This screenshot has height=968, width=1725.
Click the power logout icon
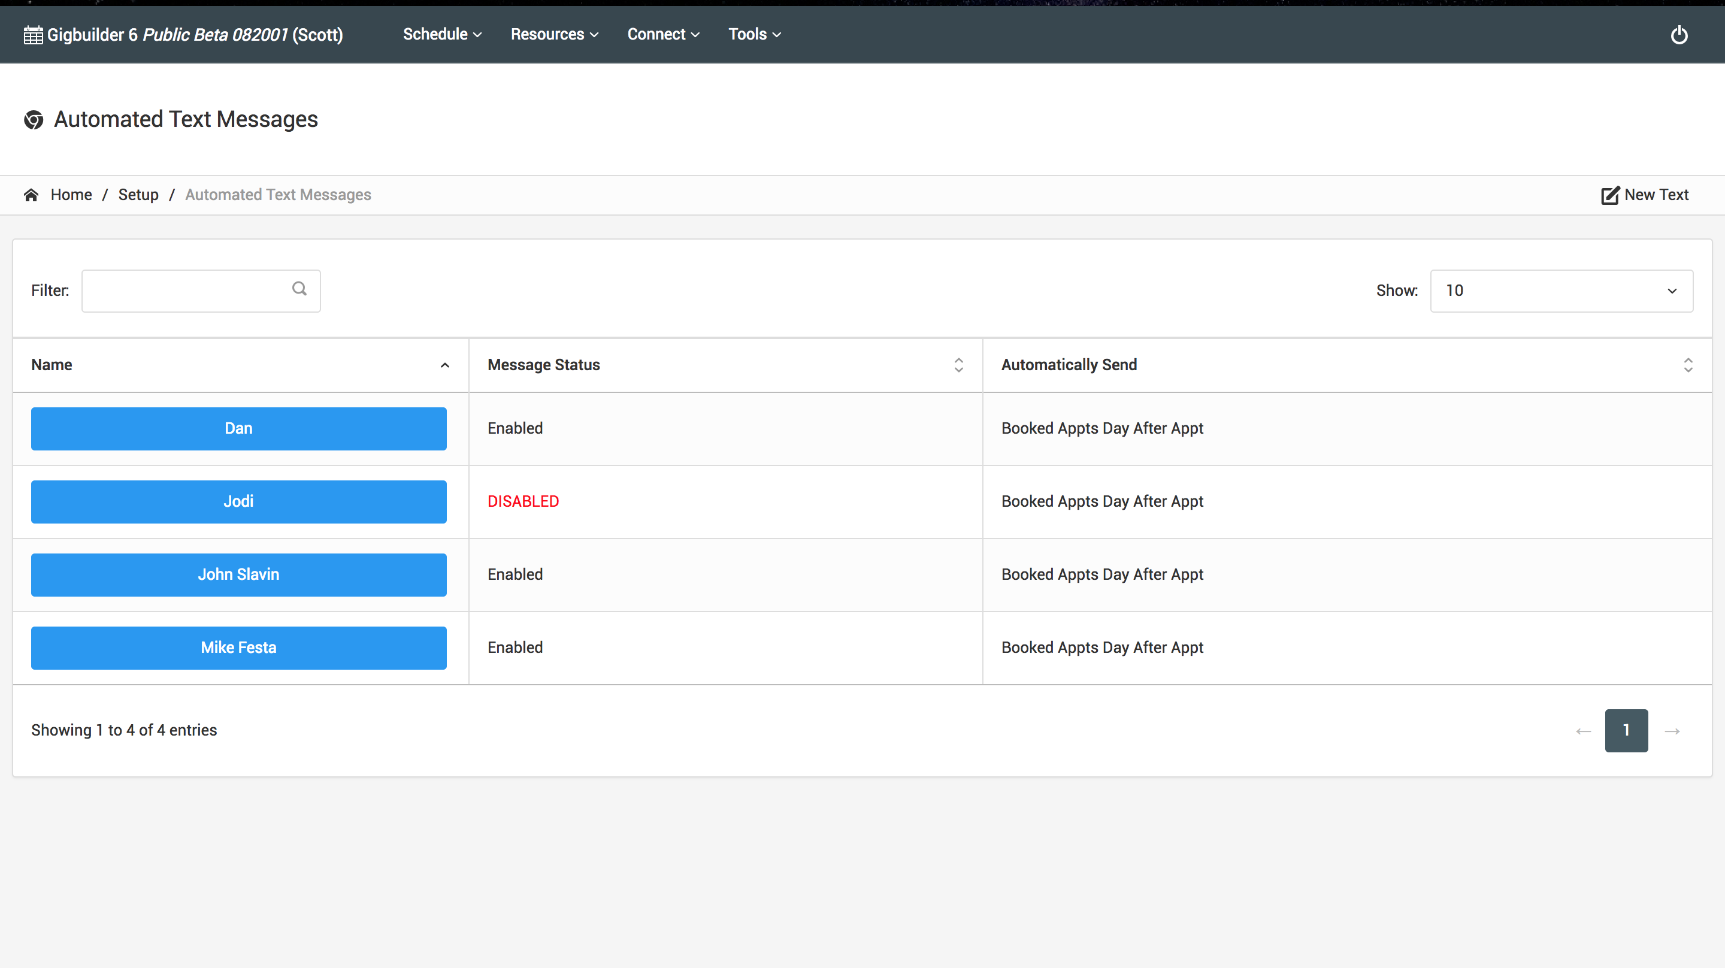pyautogui.click(x=1679, y=35)
